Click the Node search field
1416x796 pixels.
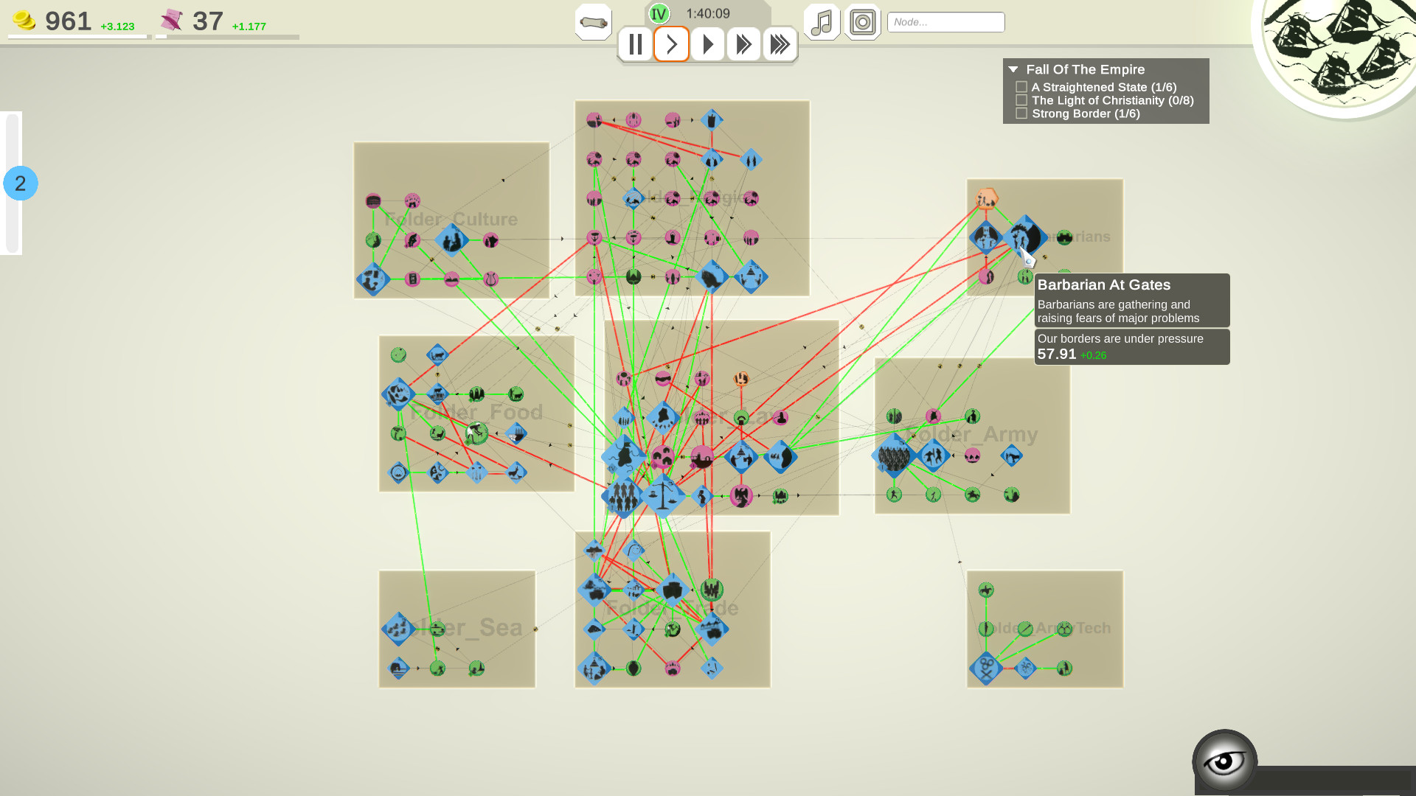click(x=945, y=21)
